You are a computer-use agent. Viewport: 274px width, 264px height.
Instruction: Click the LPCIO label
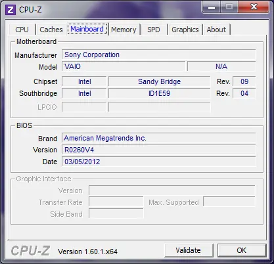[47, 107]
